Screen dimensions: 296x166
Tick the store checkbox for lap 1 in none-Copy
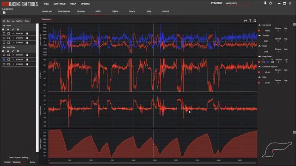pos(8,59)
